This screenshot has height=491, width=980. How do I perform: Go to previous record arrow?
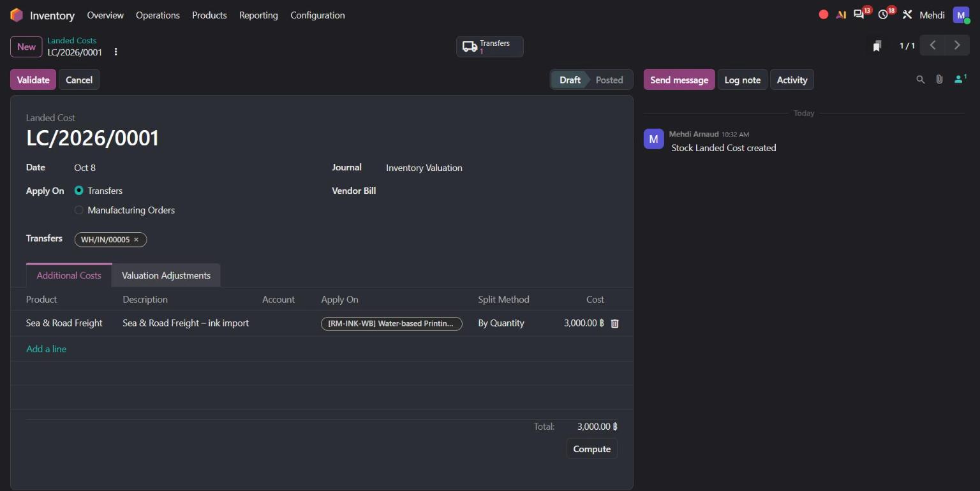click(x=933, y=45)
